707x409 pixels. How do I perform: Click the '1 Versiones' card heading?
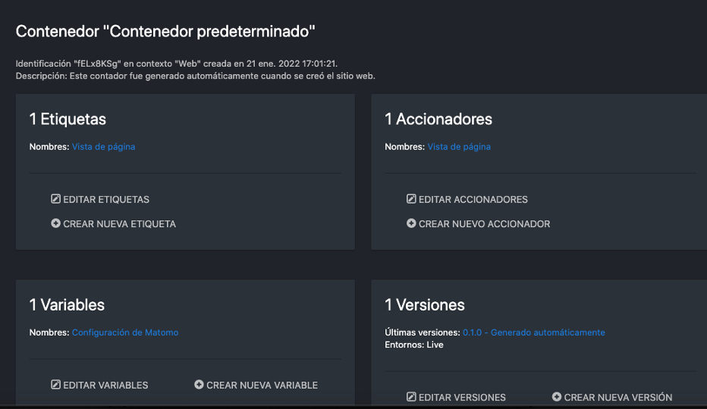pyautogui.click(x=425, y=305)
